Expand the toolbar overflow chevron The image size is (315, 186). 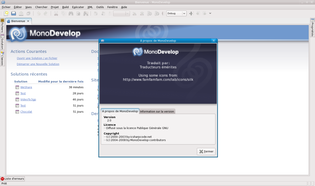(x=210, y=13)
